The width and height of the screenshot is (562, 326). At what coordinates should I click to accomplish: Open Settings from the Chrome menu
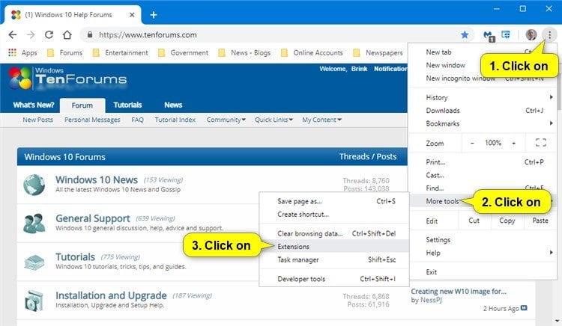click(483, 239)
